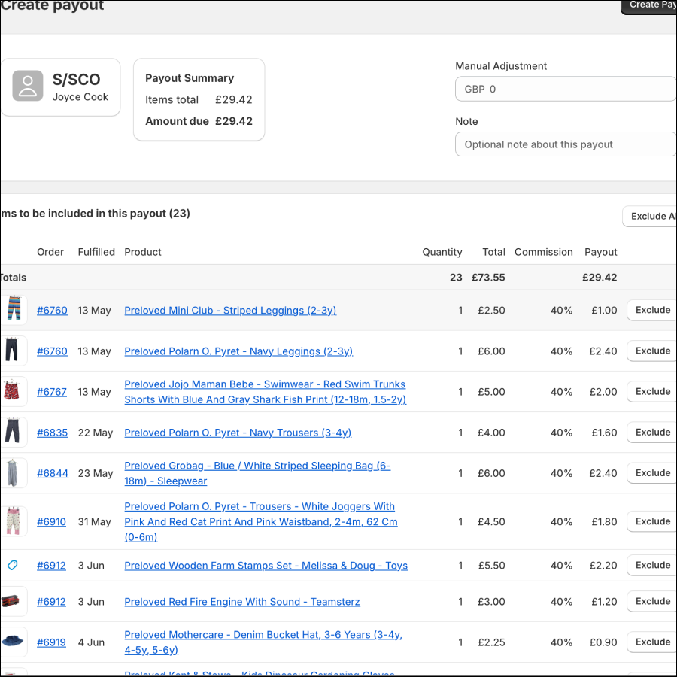Image resolution: width=677 pixels, height=677 pixels.
Task: Open order #6844 link
Action: (x=52, y=473)
